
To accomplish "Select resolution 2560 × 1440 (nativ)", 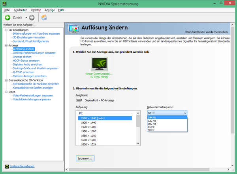I will [x=105, y=118].
